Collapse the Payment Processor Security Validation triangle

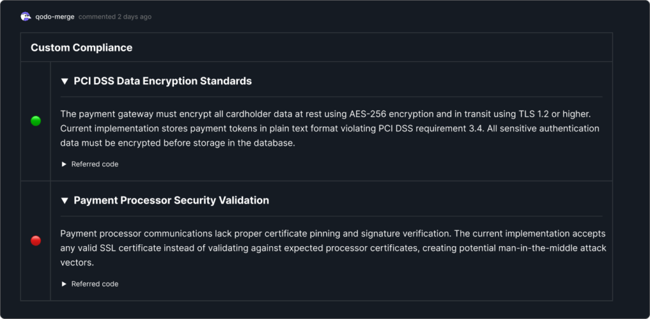point(64,200)
